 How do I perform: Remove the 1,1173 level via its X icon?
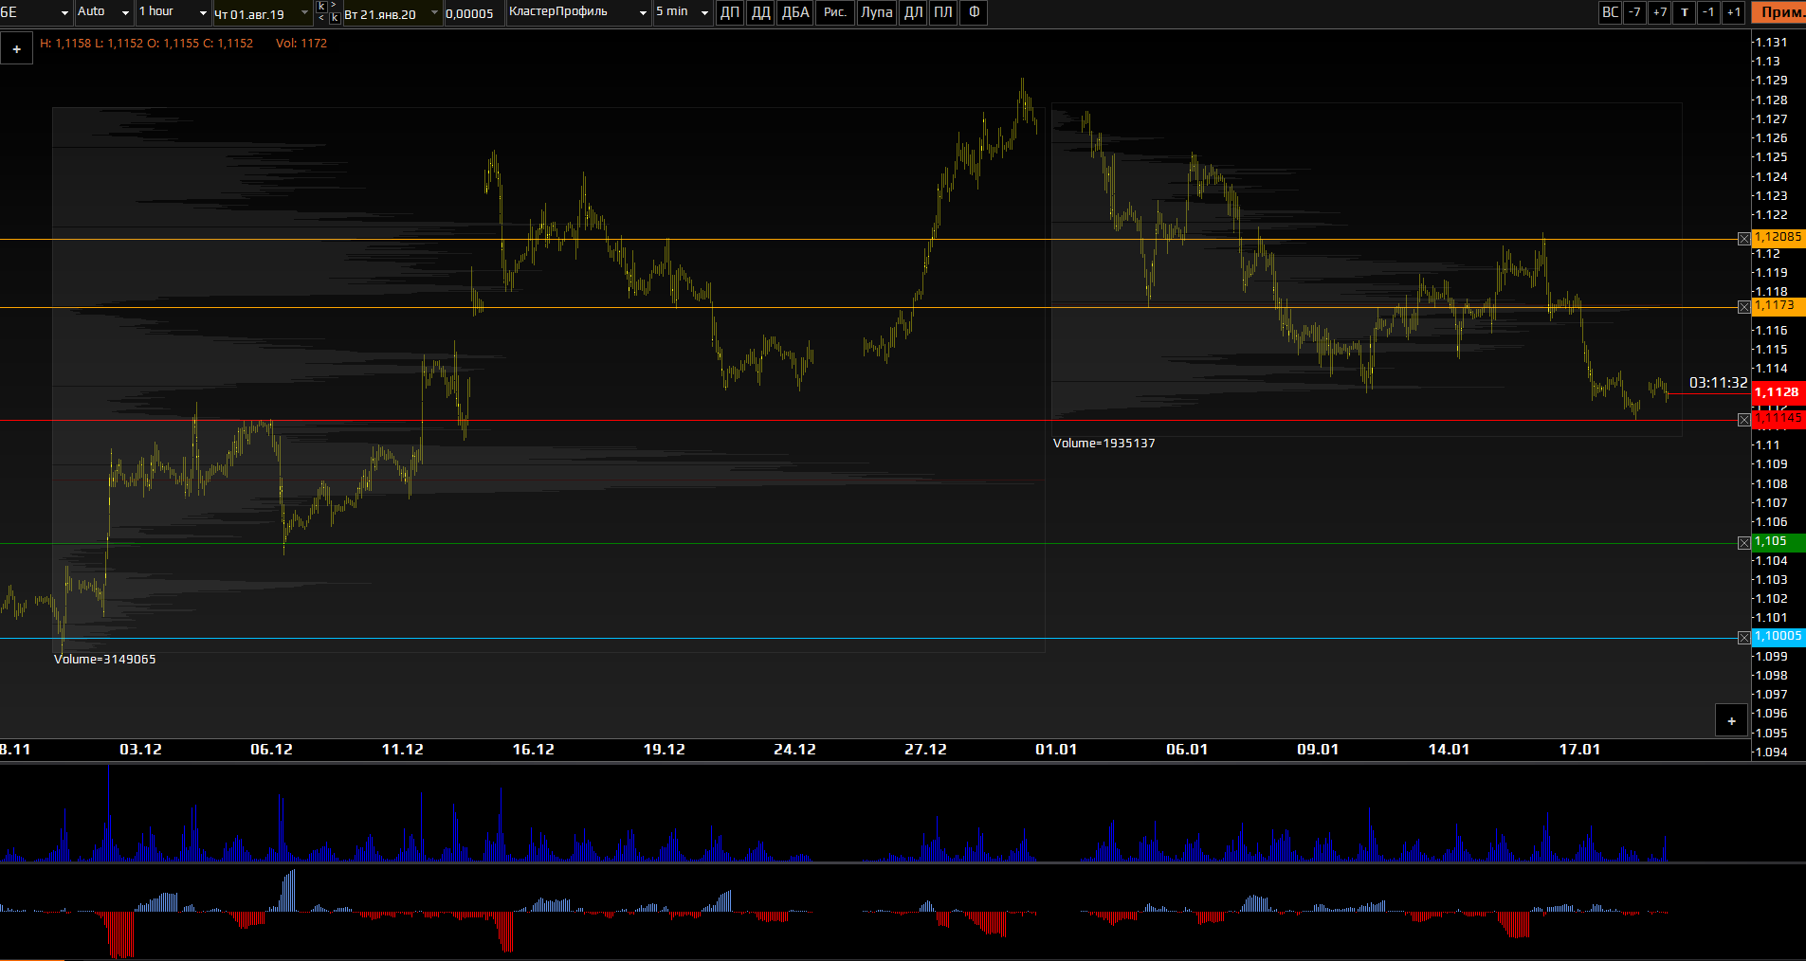1743,307
